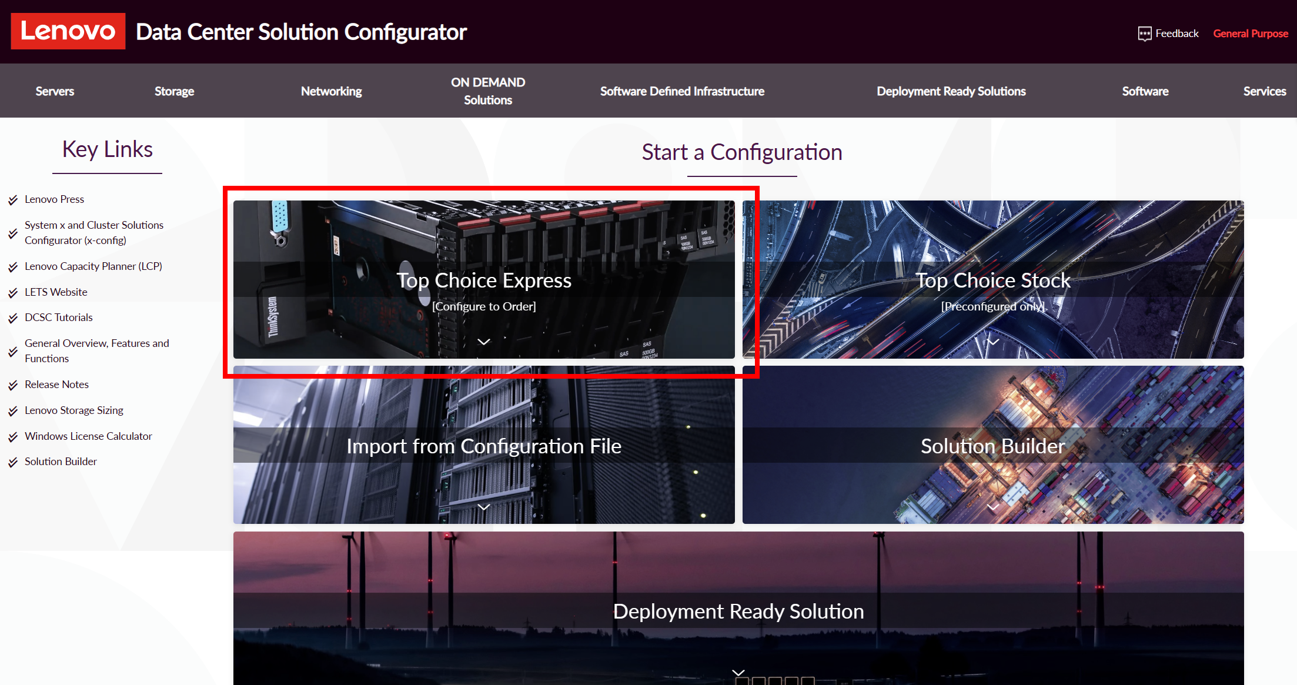Expand Top Choice Stock chevron
Screen dimensions: 1297x685
(x=993, y=342)
